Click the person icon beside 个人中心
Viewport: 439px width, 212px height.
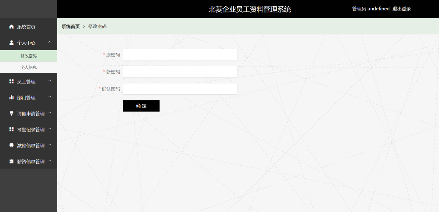11,43
